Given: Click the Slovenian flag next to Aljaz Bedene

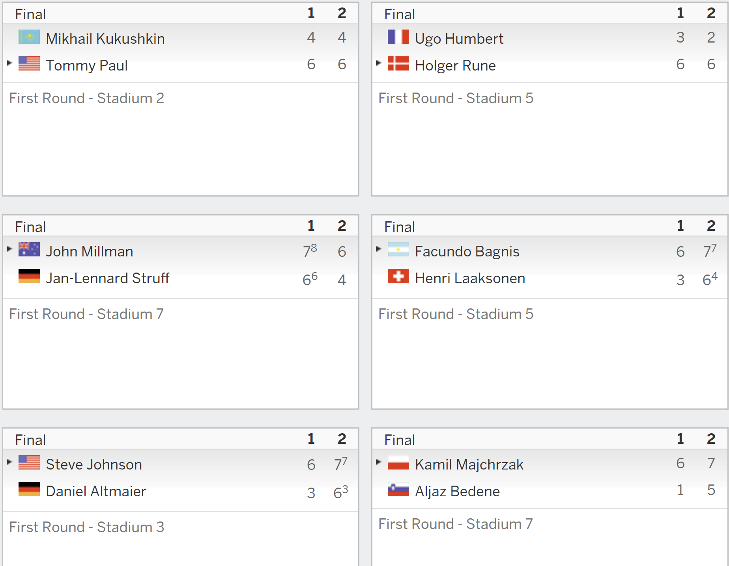Looking at the screenshot, I should pos(398,490).
